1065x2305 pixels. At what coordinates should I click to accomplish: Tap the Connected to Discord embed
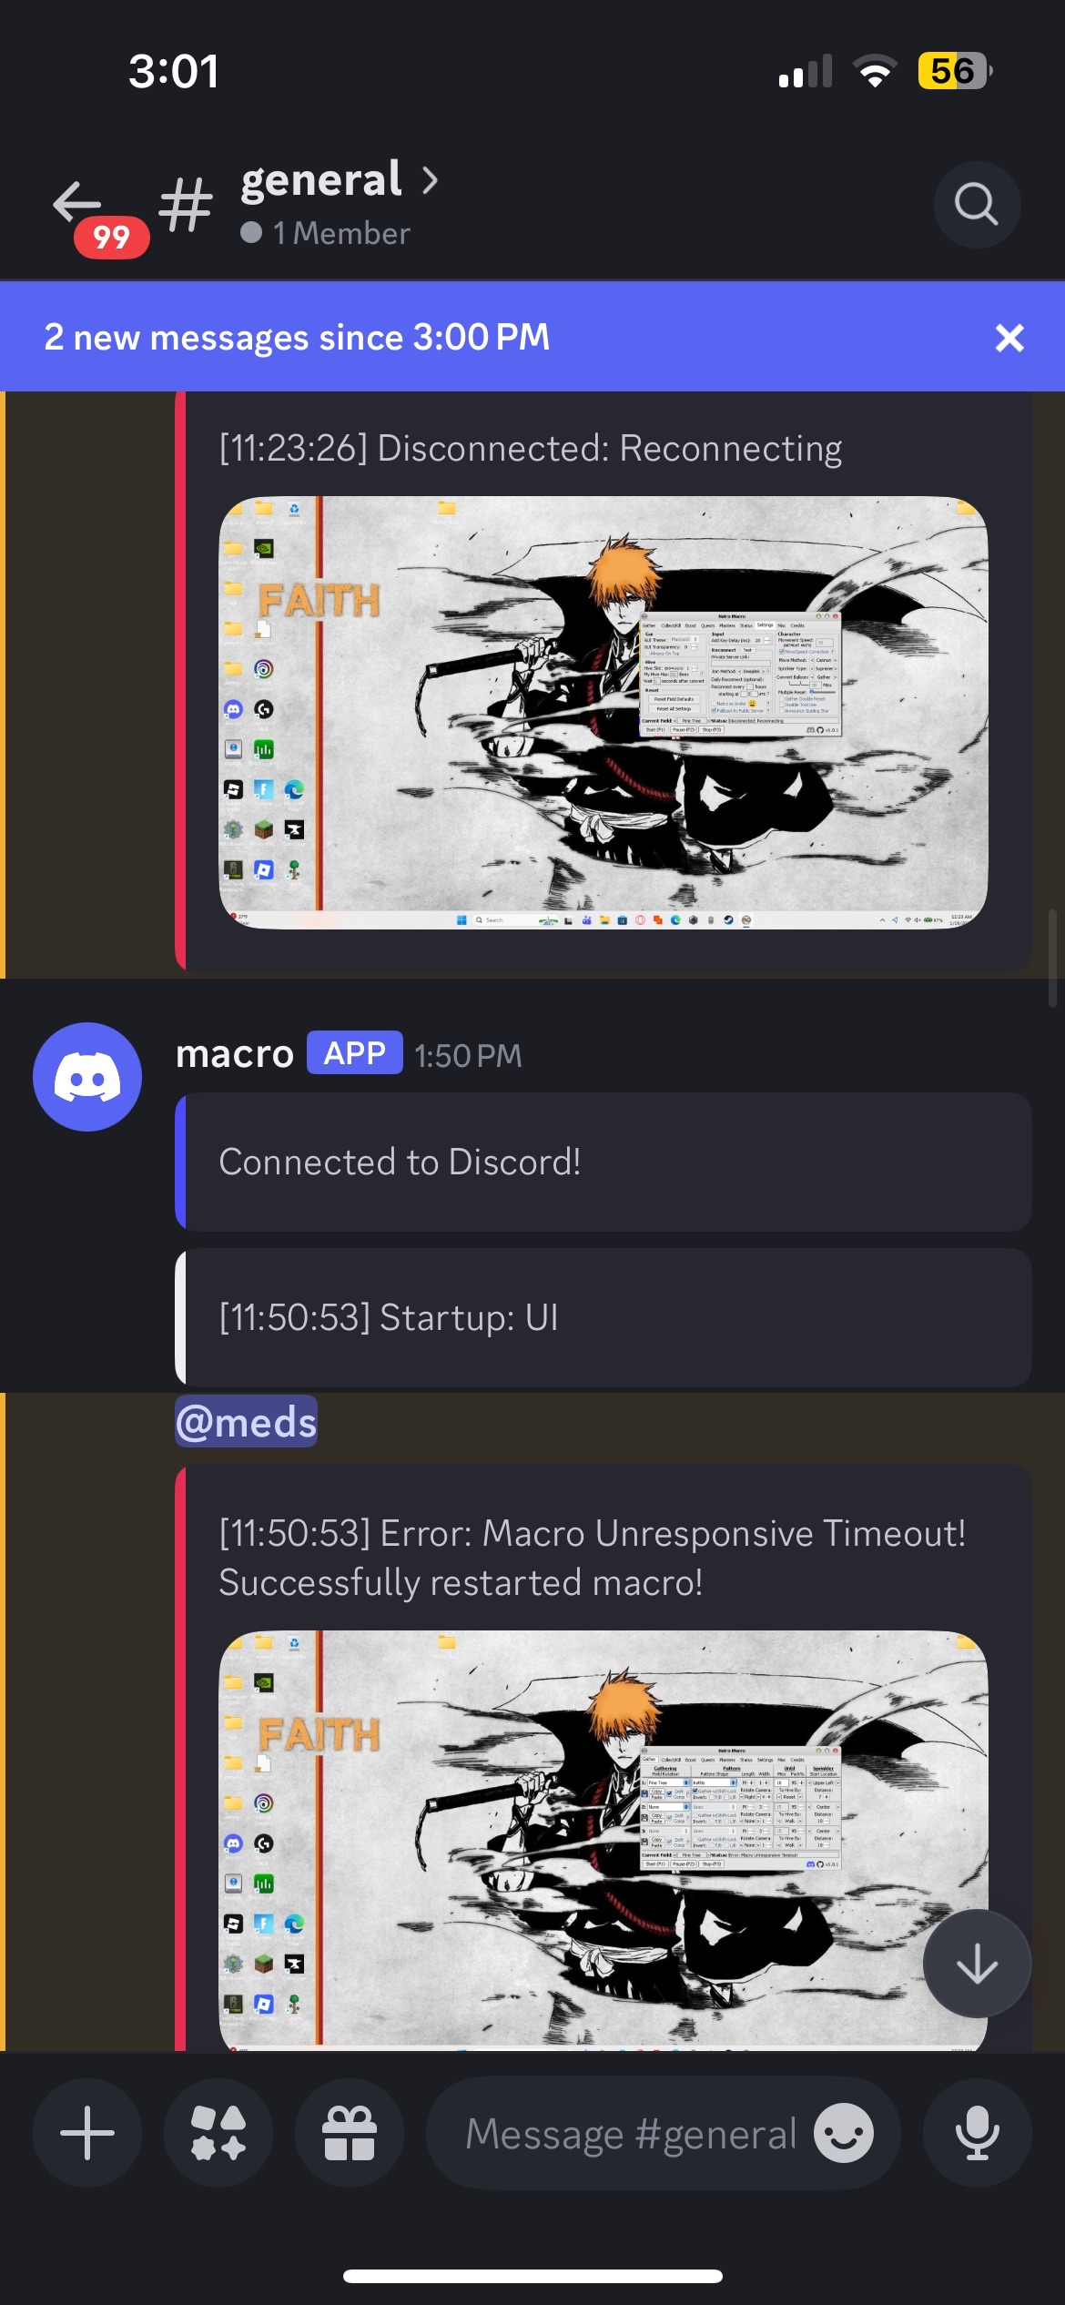(603, 1163)
